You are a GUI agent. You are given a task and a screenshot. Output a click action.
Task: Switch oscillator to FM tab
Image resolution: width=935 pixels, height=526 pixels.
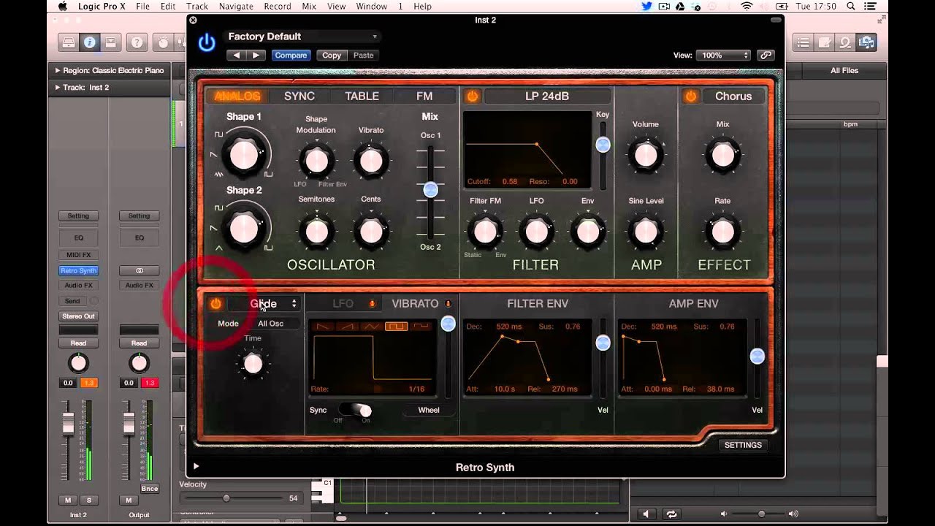click(x=424, y=96)
